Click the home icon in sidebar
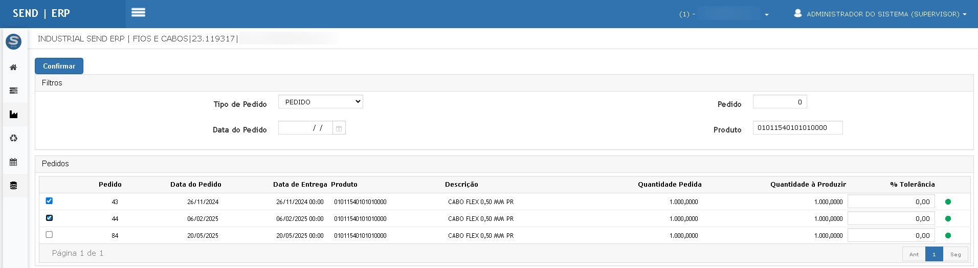 tap(13, 68)
